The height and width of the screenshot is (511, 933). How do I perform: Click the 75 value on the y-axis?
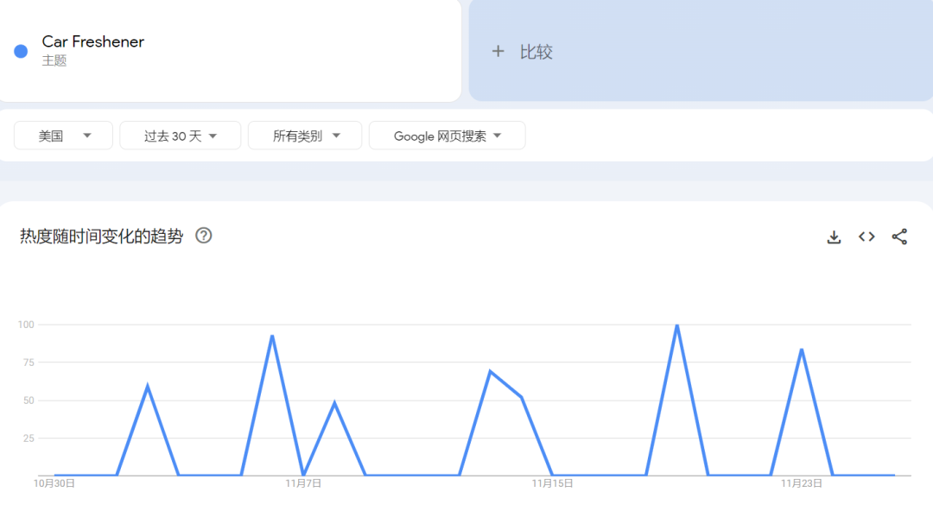point(29,363)
